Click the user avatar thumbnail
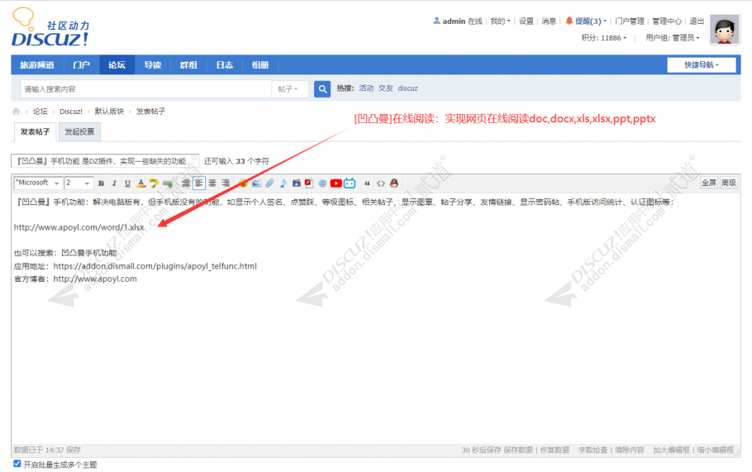 [x=725, y=29]
